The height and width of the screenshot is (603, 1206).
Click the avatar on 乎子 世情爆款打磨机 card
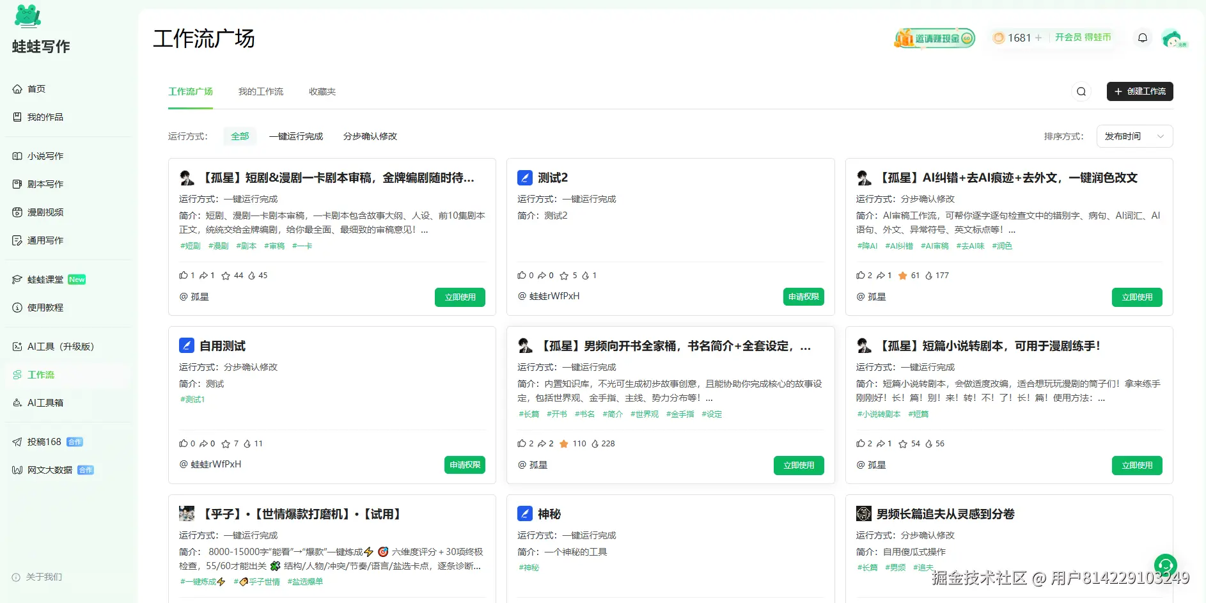pyautogui.click(x=187, y=513)
